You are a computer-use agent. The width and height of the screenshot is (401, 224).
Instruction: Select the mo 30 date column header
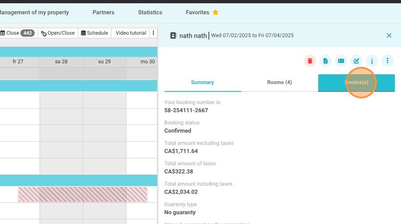coord(142,62)
